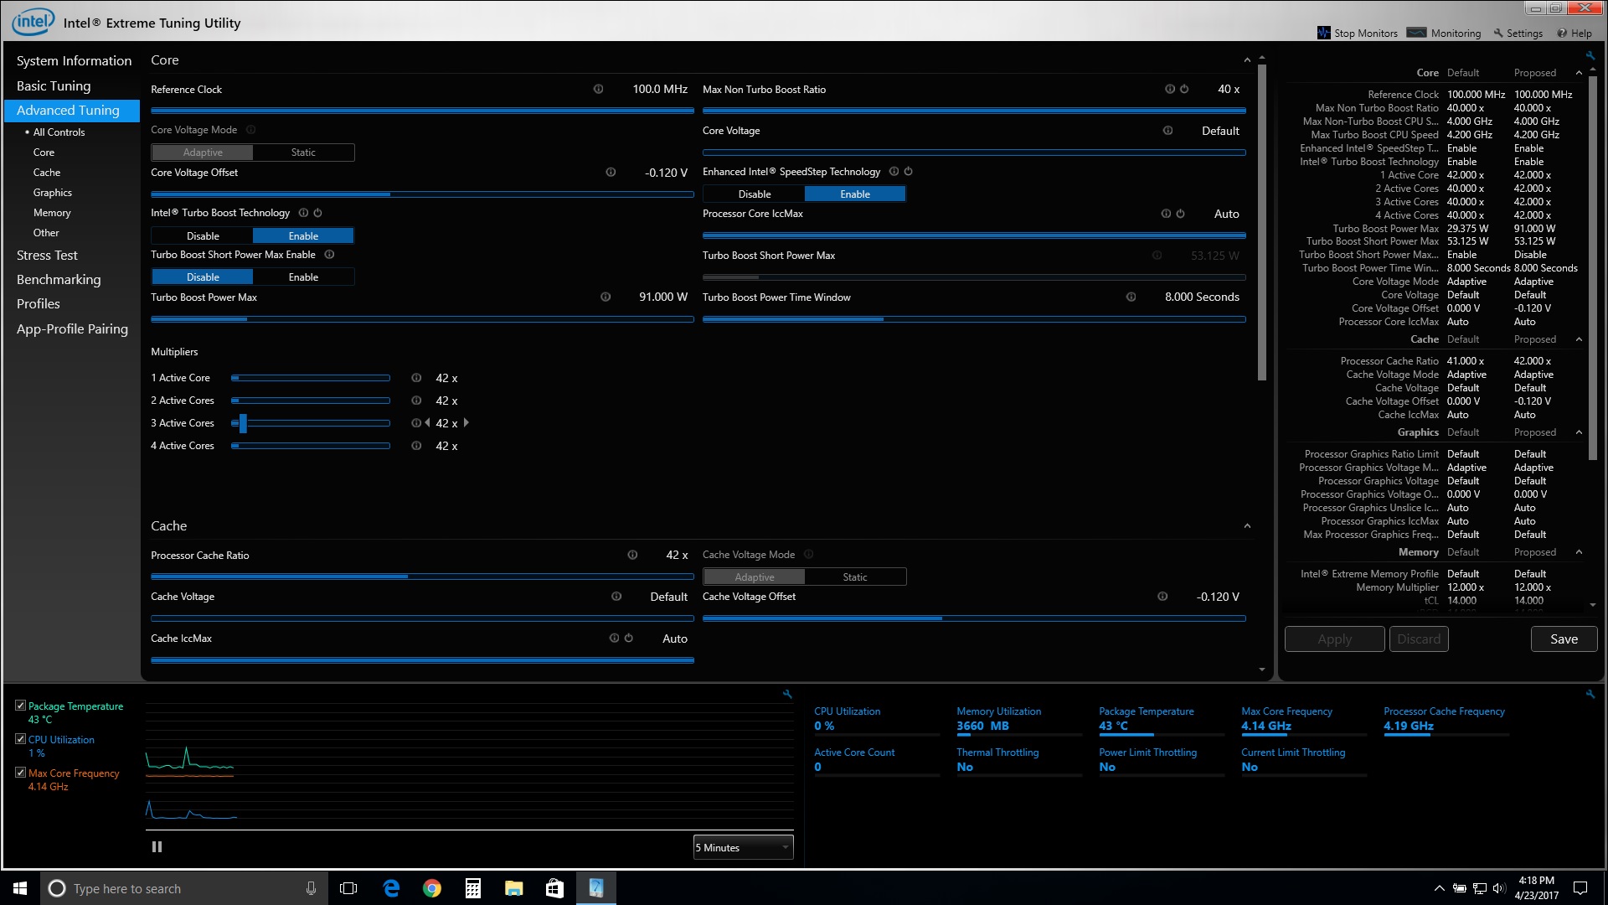
Task: Click the Save button
Action: (x=1564, y=639)
